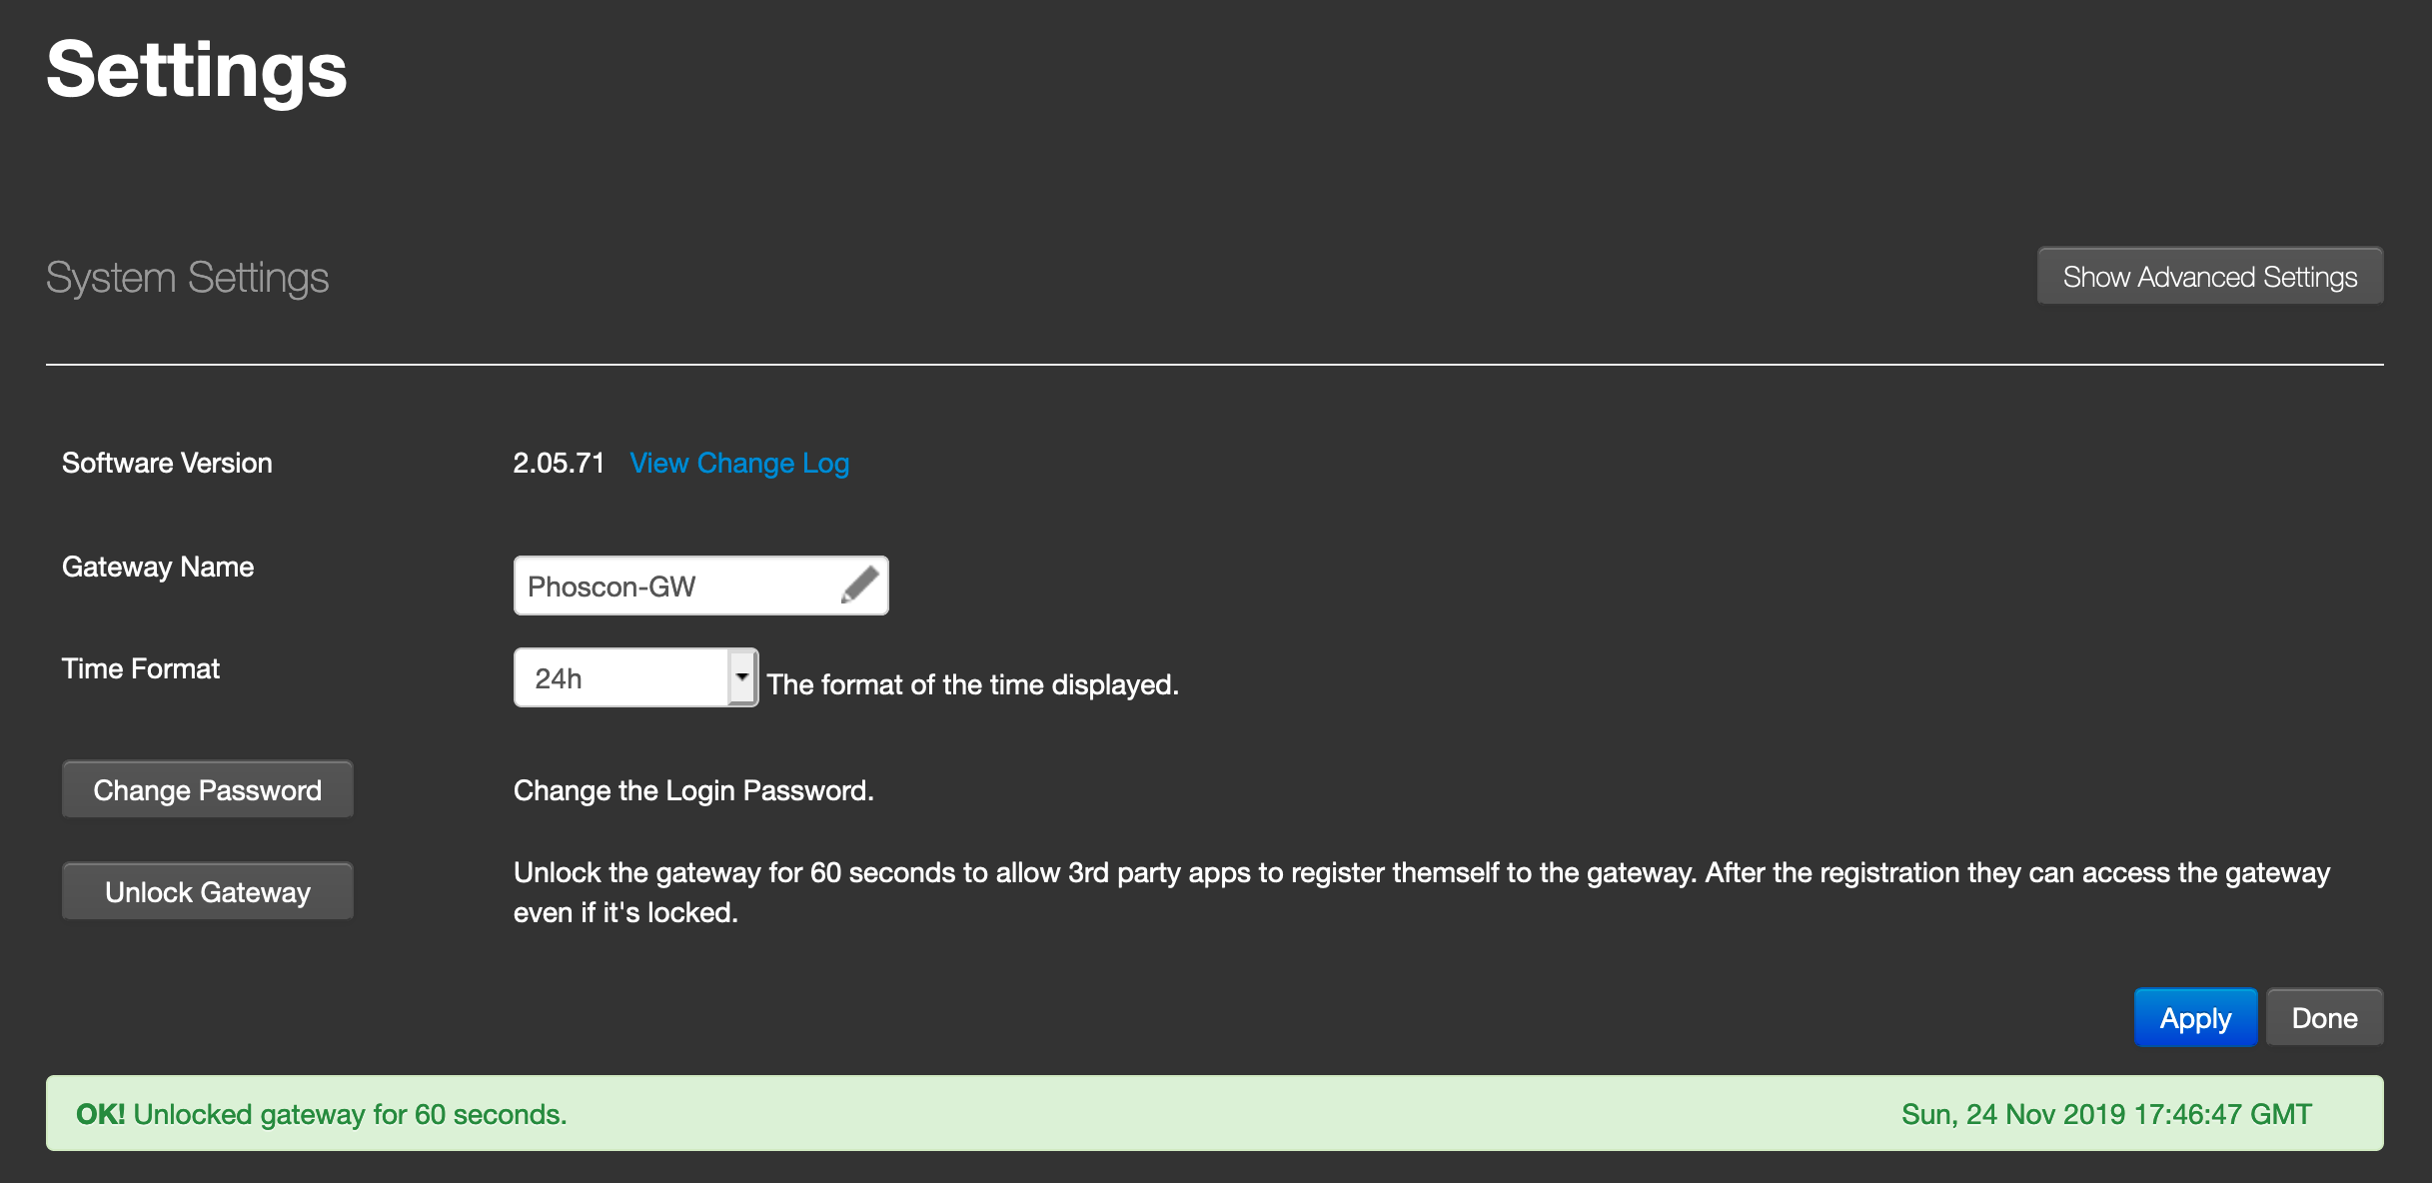Screen dimensions: 2432x1183
Task: Click the green unlocked gateway notification
Action: tap(1214, 1113)
